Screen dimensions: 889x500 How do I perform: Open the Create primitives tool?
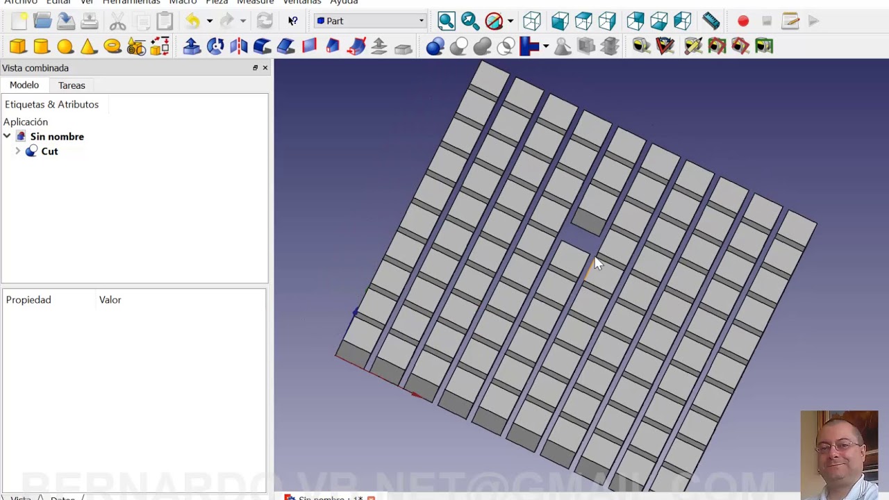click(x=136, y=47)
